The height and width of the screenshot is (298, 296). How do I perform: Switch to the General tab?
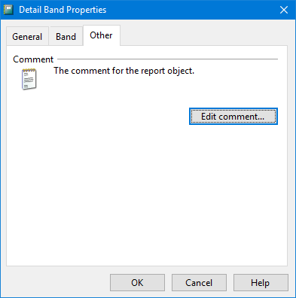(x=27, y=37)
